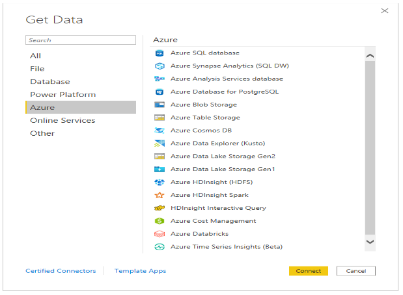Click the Azure SQL database icon

159,53
